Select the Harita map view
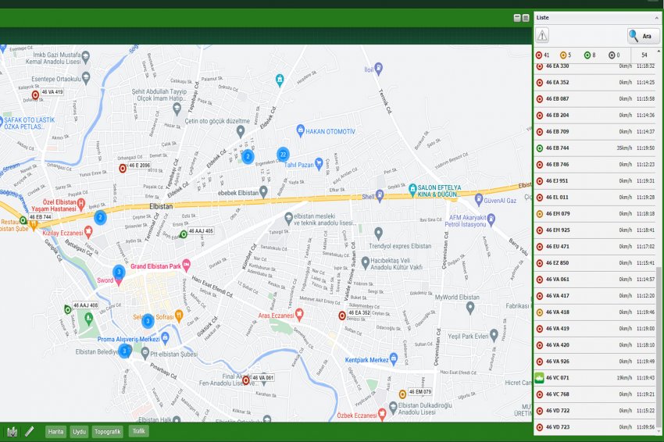Image resolution: width=664 pixels, height=442 pixels. click(55, 431)
